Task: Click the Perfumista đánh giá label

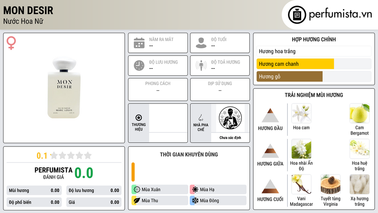Action: click(x=54, y=173)
